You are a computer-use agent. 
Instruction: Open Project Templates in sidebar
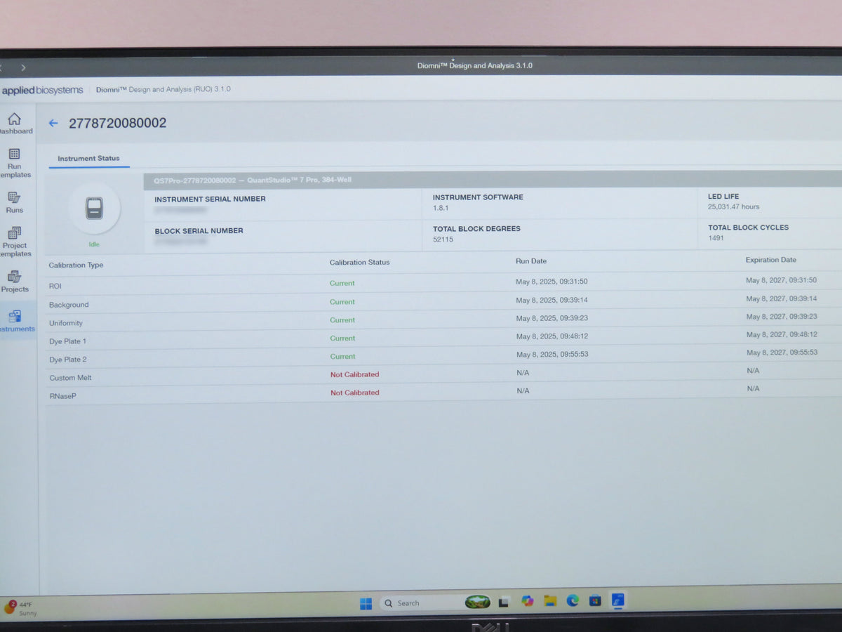(14, 242)
